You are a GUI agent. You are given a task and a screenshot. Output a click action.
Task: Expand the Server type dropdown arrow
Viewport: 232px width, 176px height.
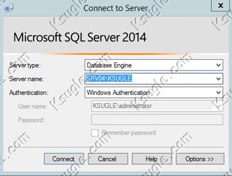point(218,65)
